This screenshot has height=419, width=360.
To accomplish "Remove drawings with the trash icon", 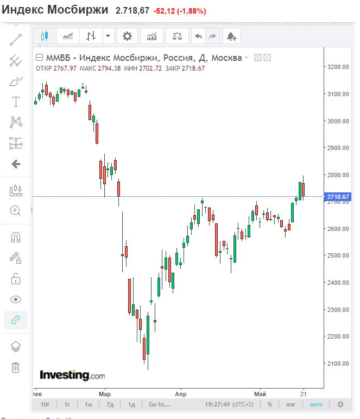I will pos(16,367).
